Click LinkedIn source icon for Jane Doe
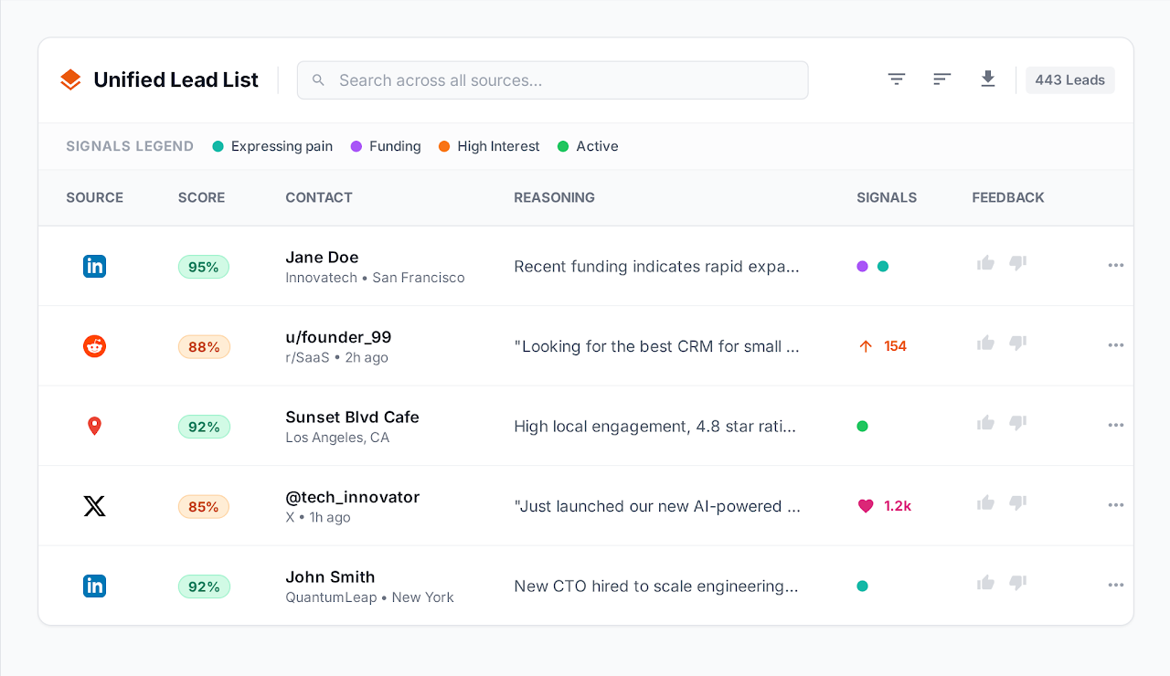The width and height of the screenshot is (1170, 676). tap(94, 266)
